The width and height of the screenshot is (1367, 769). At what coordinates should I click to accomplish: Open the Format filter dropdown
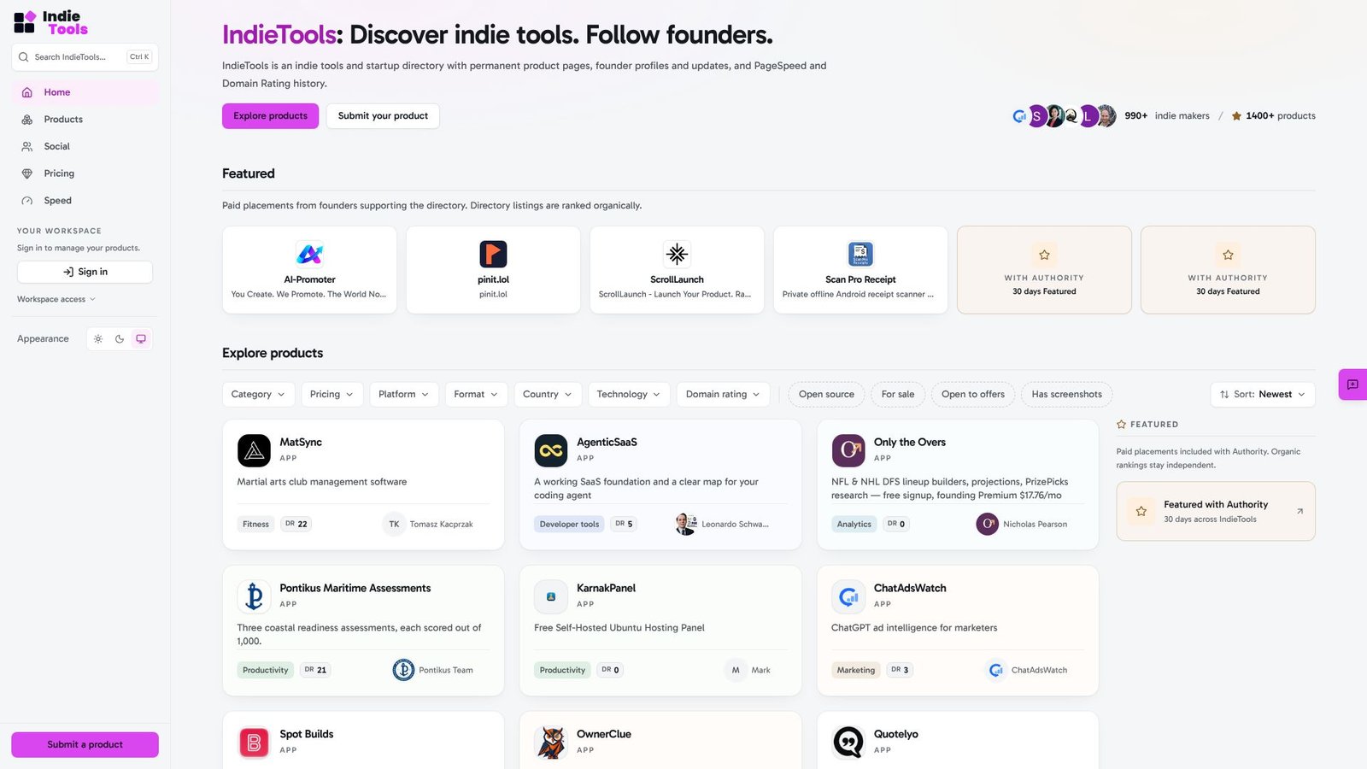point(476,394)
